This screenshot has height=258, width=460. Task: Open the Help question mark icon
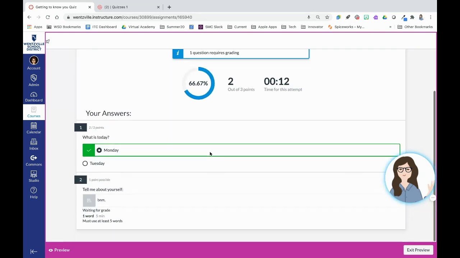(34, 190)
